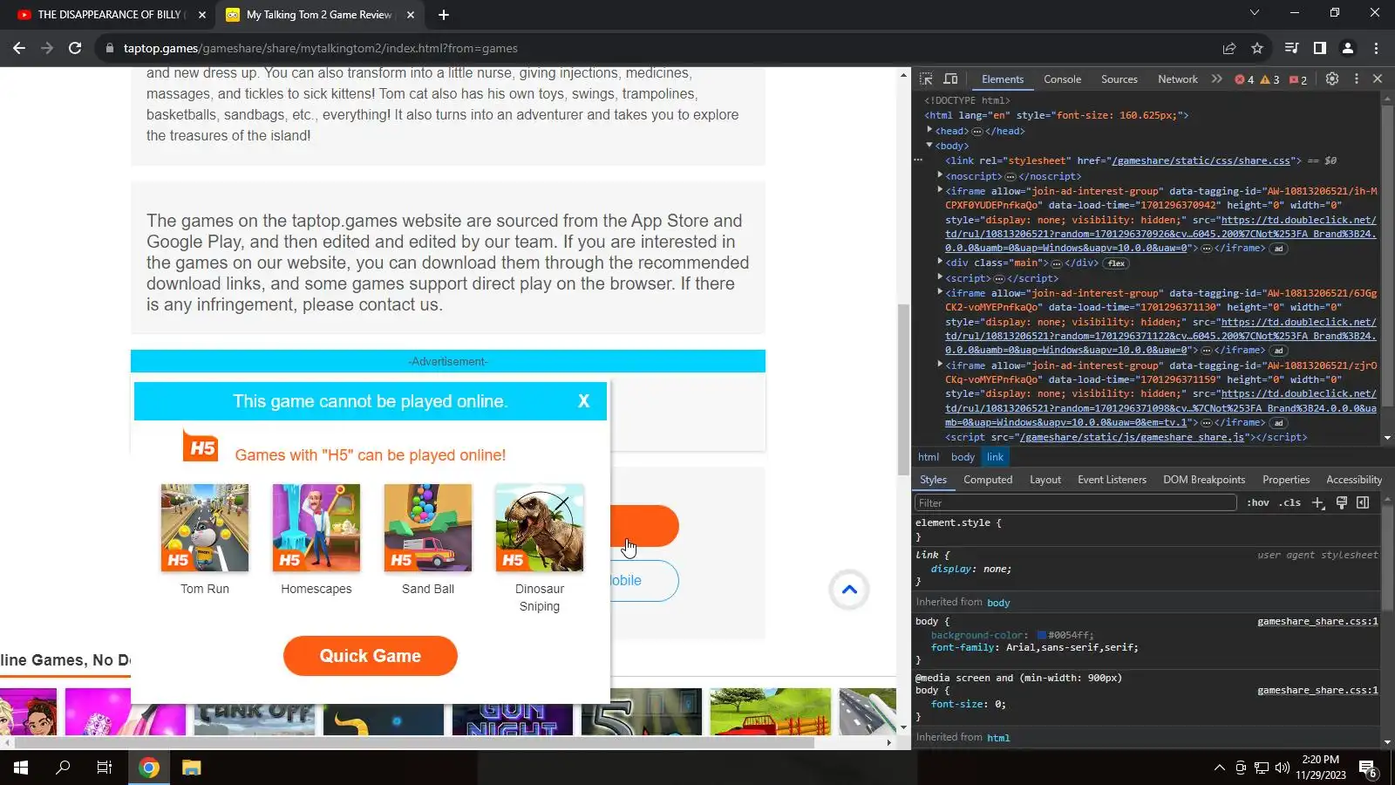Click the #0054ff background color swatch
Screen dimensions: 1395x785
(1041, 635)
